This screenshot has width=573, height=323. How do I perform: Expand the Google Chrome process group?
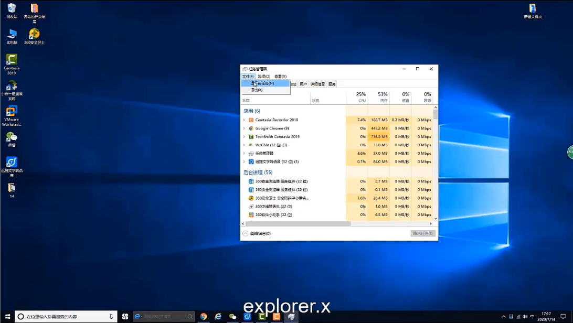244,128
